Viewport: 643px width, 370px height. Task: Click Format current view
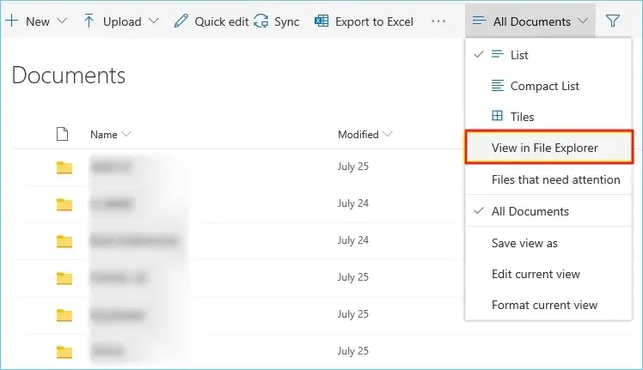[x=548, y=305]
